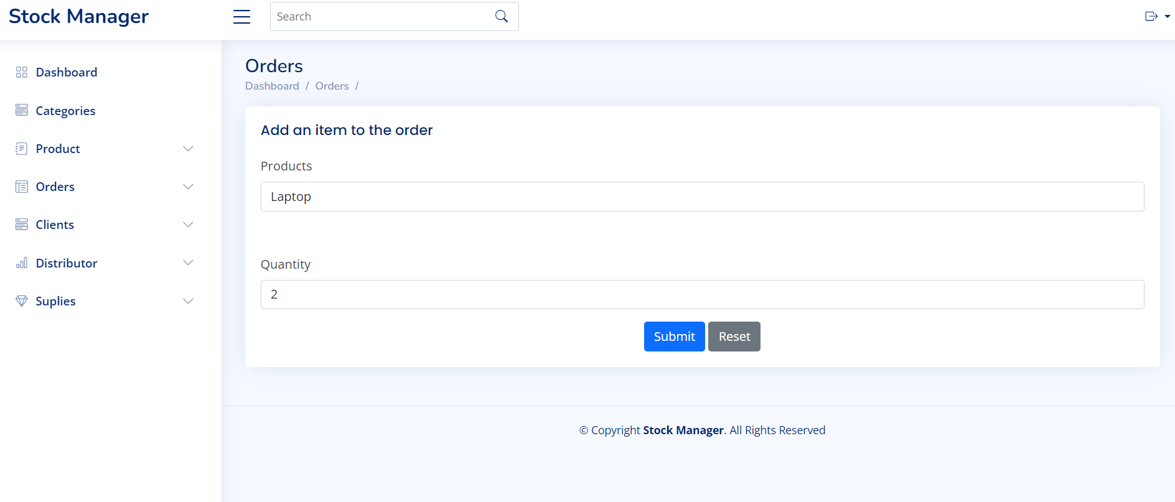Open the user dropdown caret
This screenshot has height=502, width=1175.
(1168, 17)
